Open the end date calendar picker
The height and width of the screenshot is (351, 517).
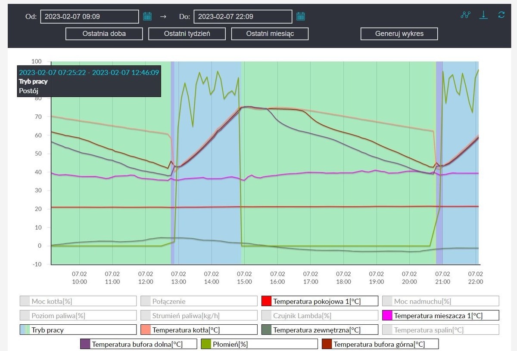(x=301, y=17)
